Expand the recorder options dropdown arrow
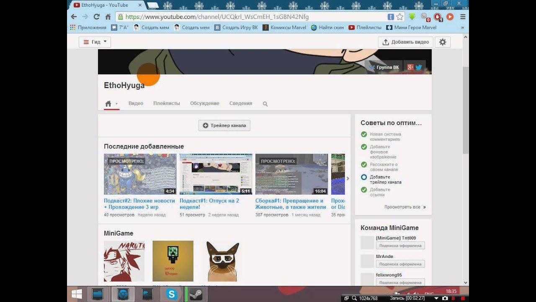Screen dimensions: 536x302 point(436,298)
